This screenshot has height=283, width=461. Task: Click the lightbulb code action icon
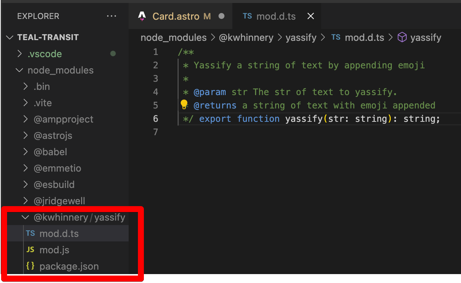[184, 105]
